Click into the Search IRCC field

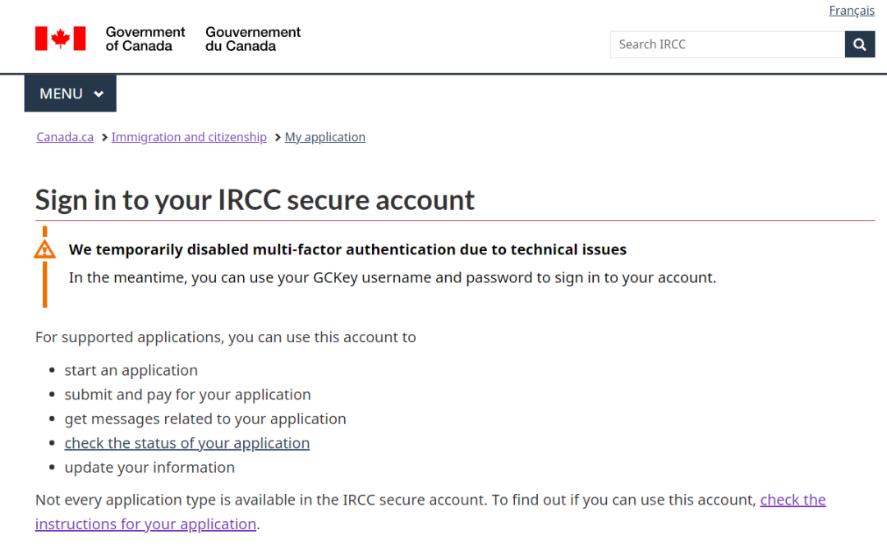pyautogui.click(x=728, y=44)
